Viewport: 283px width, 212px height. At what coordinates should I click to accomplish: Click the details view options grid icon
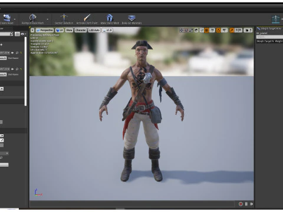coord(17,34)
